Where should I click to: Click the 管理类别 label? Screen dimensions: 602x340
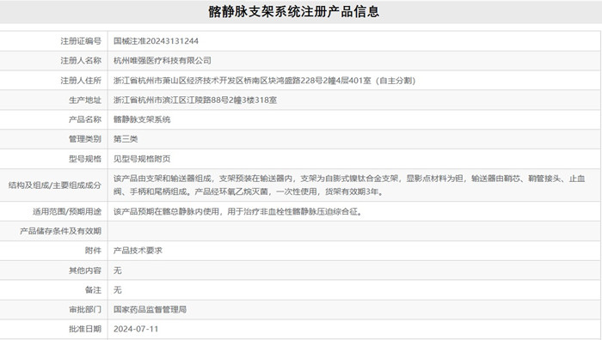click(x=85, y=139)
